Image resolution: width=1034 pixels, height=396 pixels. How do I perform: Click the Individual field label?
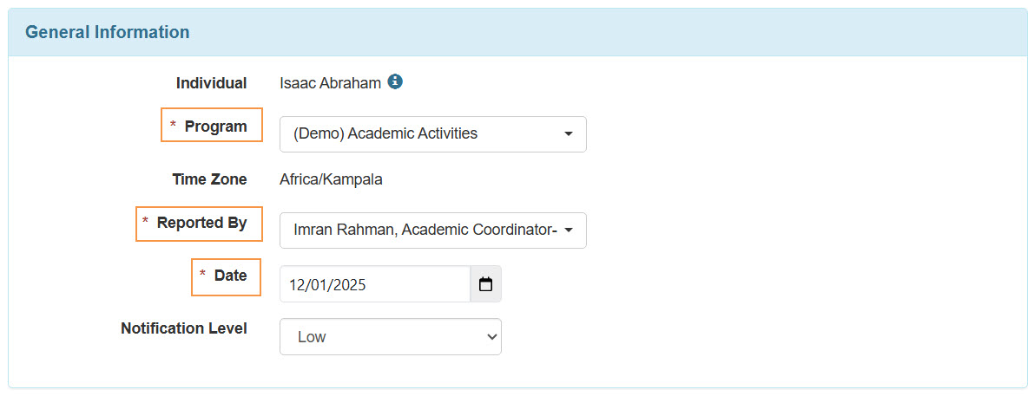coord(212,83)
